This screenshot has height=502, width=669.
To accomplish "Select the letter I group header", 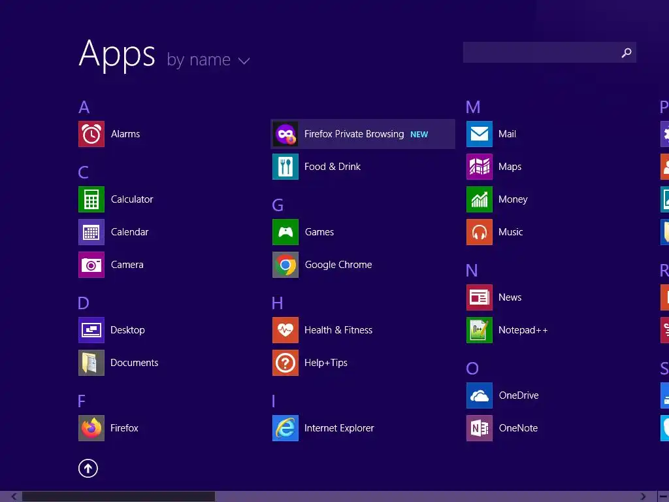I will click(274, 401).
